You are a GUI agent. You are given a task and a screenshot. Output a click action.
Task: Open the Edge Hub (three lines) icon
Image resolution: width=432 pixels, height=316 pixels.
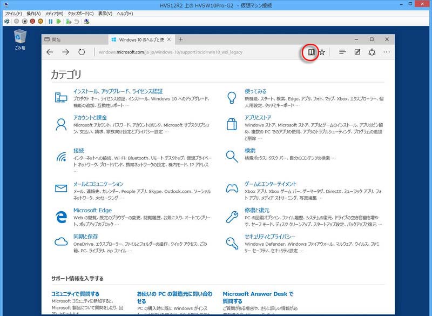coord(342,52)
